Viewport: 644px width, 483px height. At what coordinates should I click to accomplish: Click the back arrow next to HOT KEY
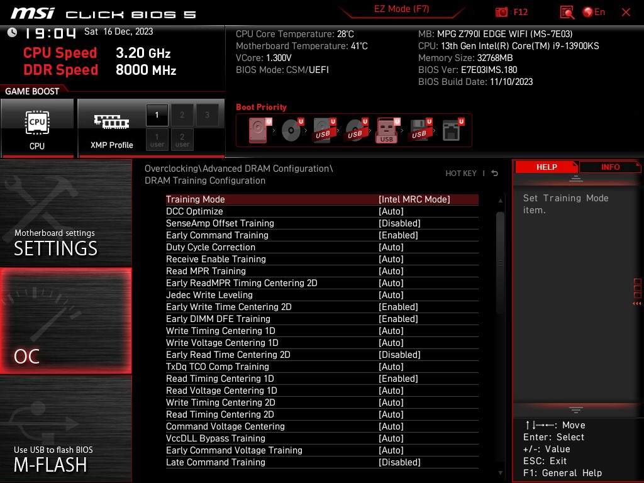click(x=494, y=174)
